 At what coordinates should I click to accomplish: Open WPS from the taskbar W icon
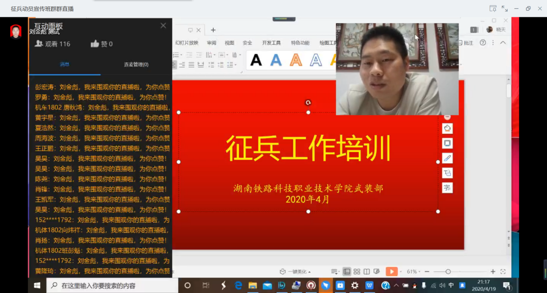click(370, 285)
